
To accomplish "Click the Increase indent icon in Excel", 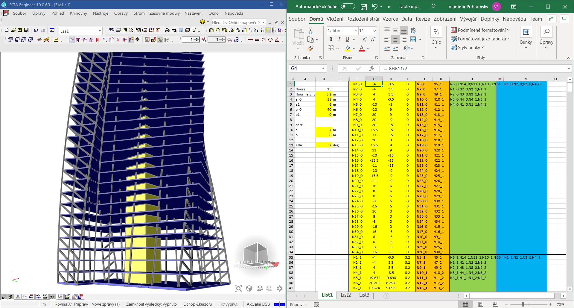I will point(395,48).
